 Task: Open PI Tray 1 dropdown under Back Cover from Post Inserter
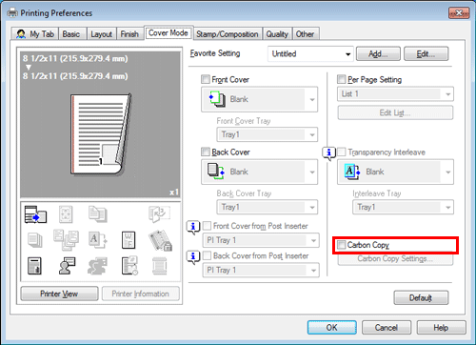261,270
